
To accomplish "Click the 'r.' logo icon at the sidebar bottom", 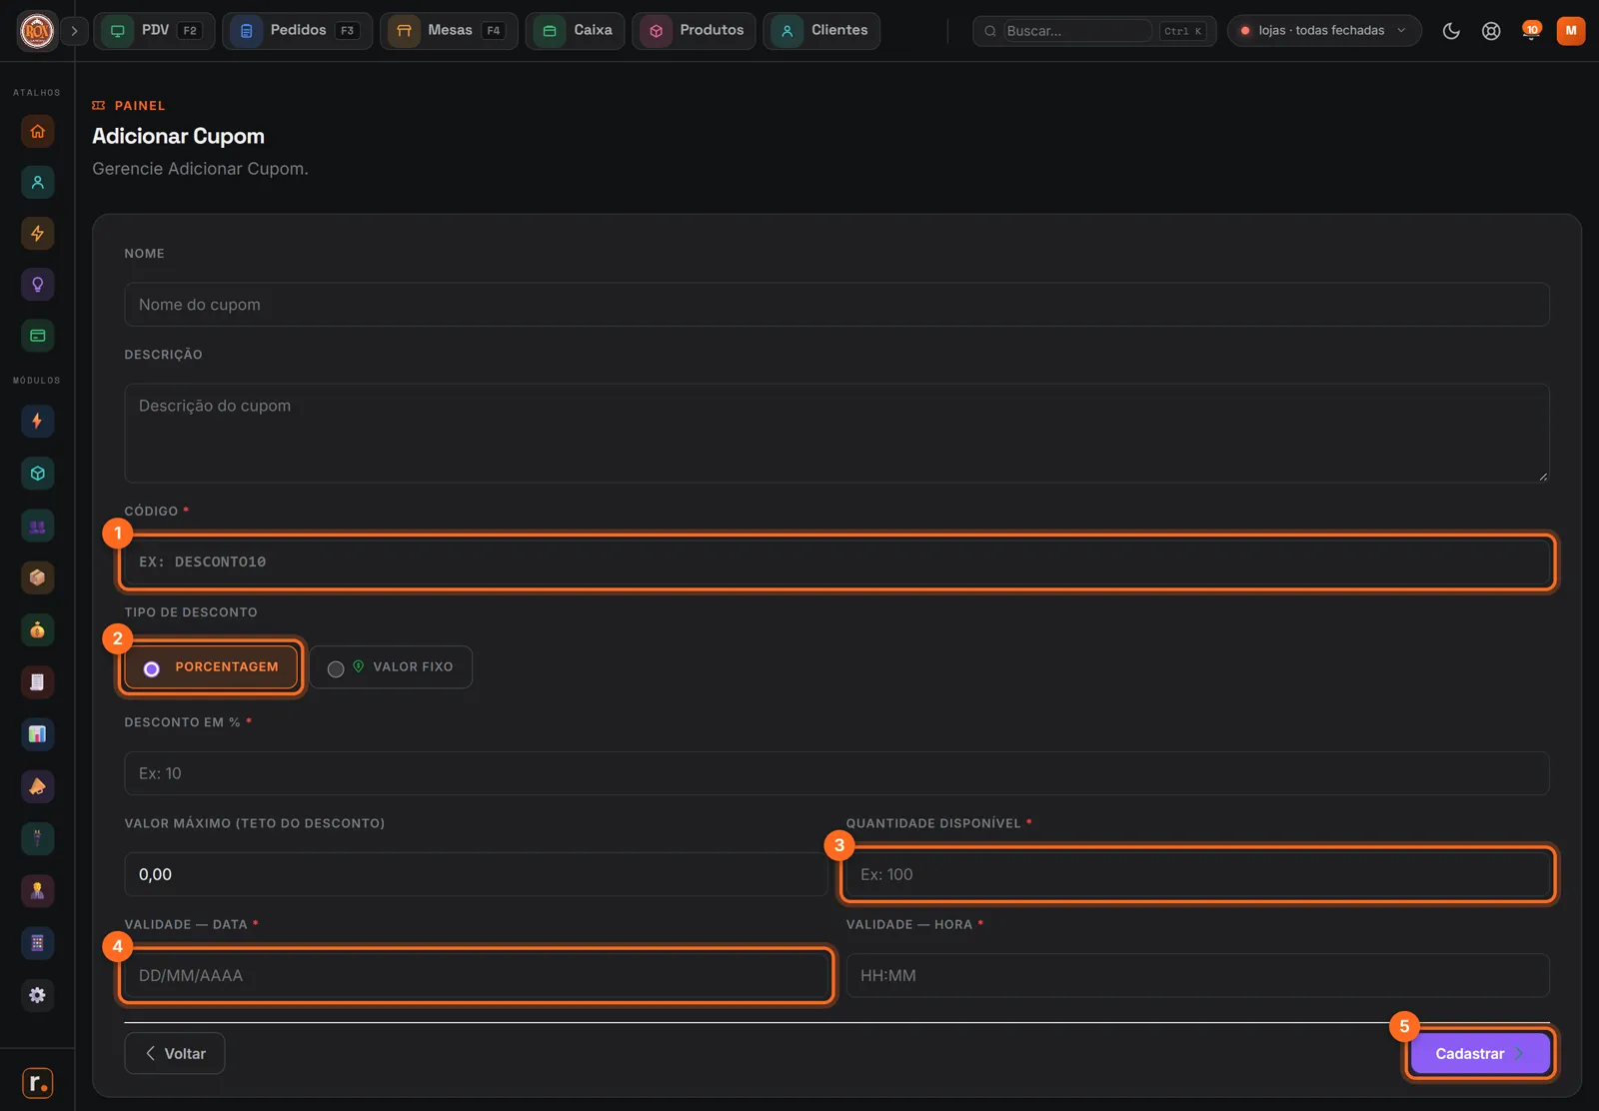I will 37,1083.
